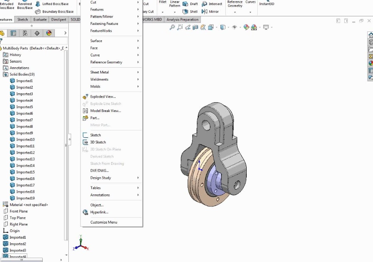Screen dimensions: 373x262
Task: Click the View Orientation cube icon
Action: [x=211, y=27]
